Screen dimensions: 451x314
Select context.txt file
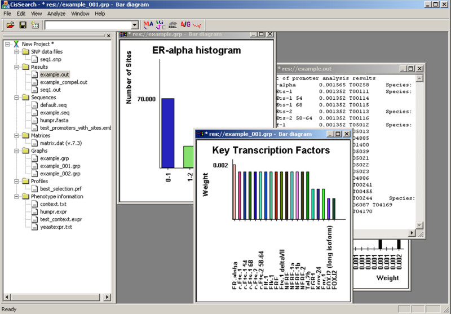click(x=53, y=204)
